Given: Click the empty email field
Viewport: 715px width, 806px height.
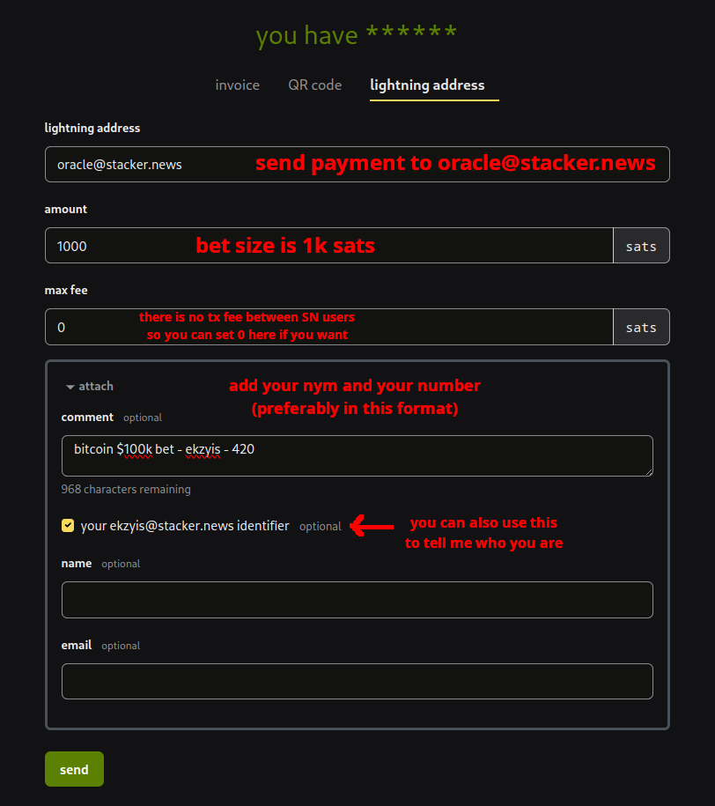Looking at the screenshot, I should coord(357,681).
